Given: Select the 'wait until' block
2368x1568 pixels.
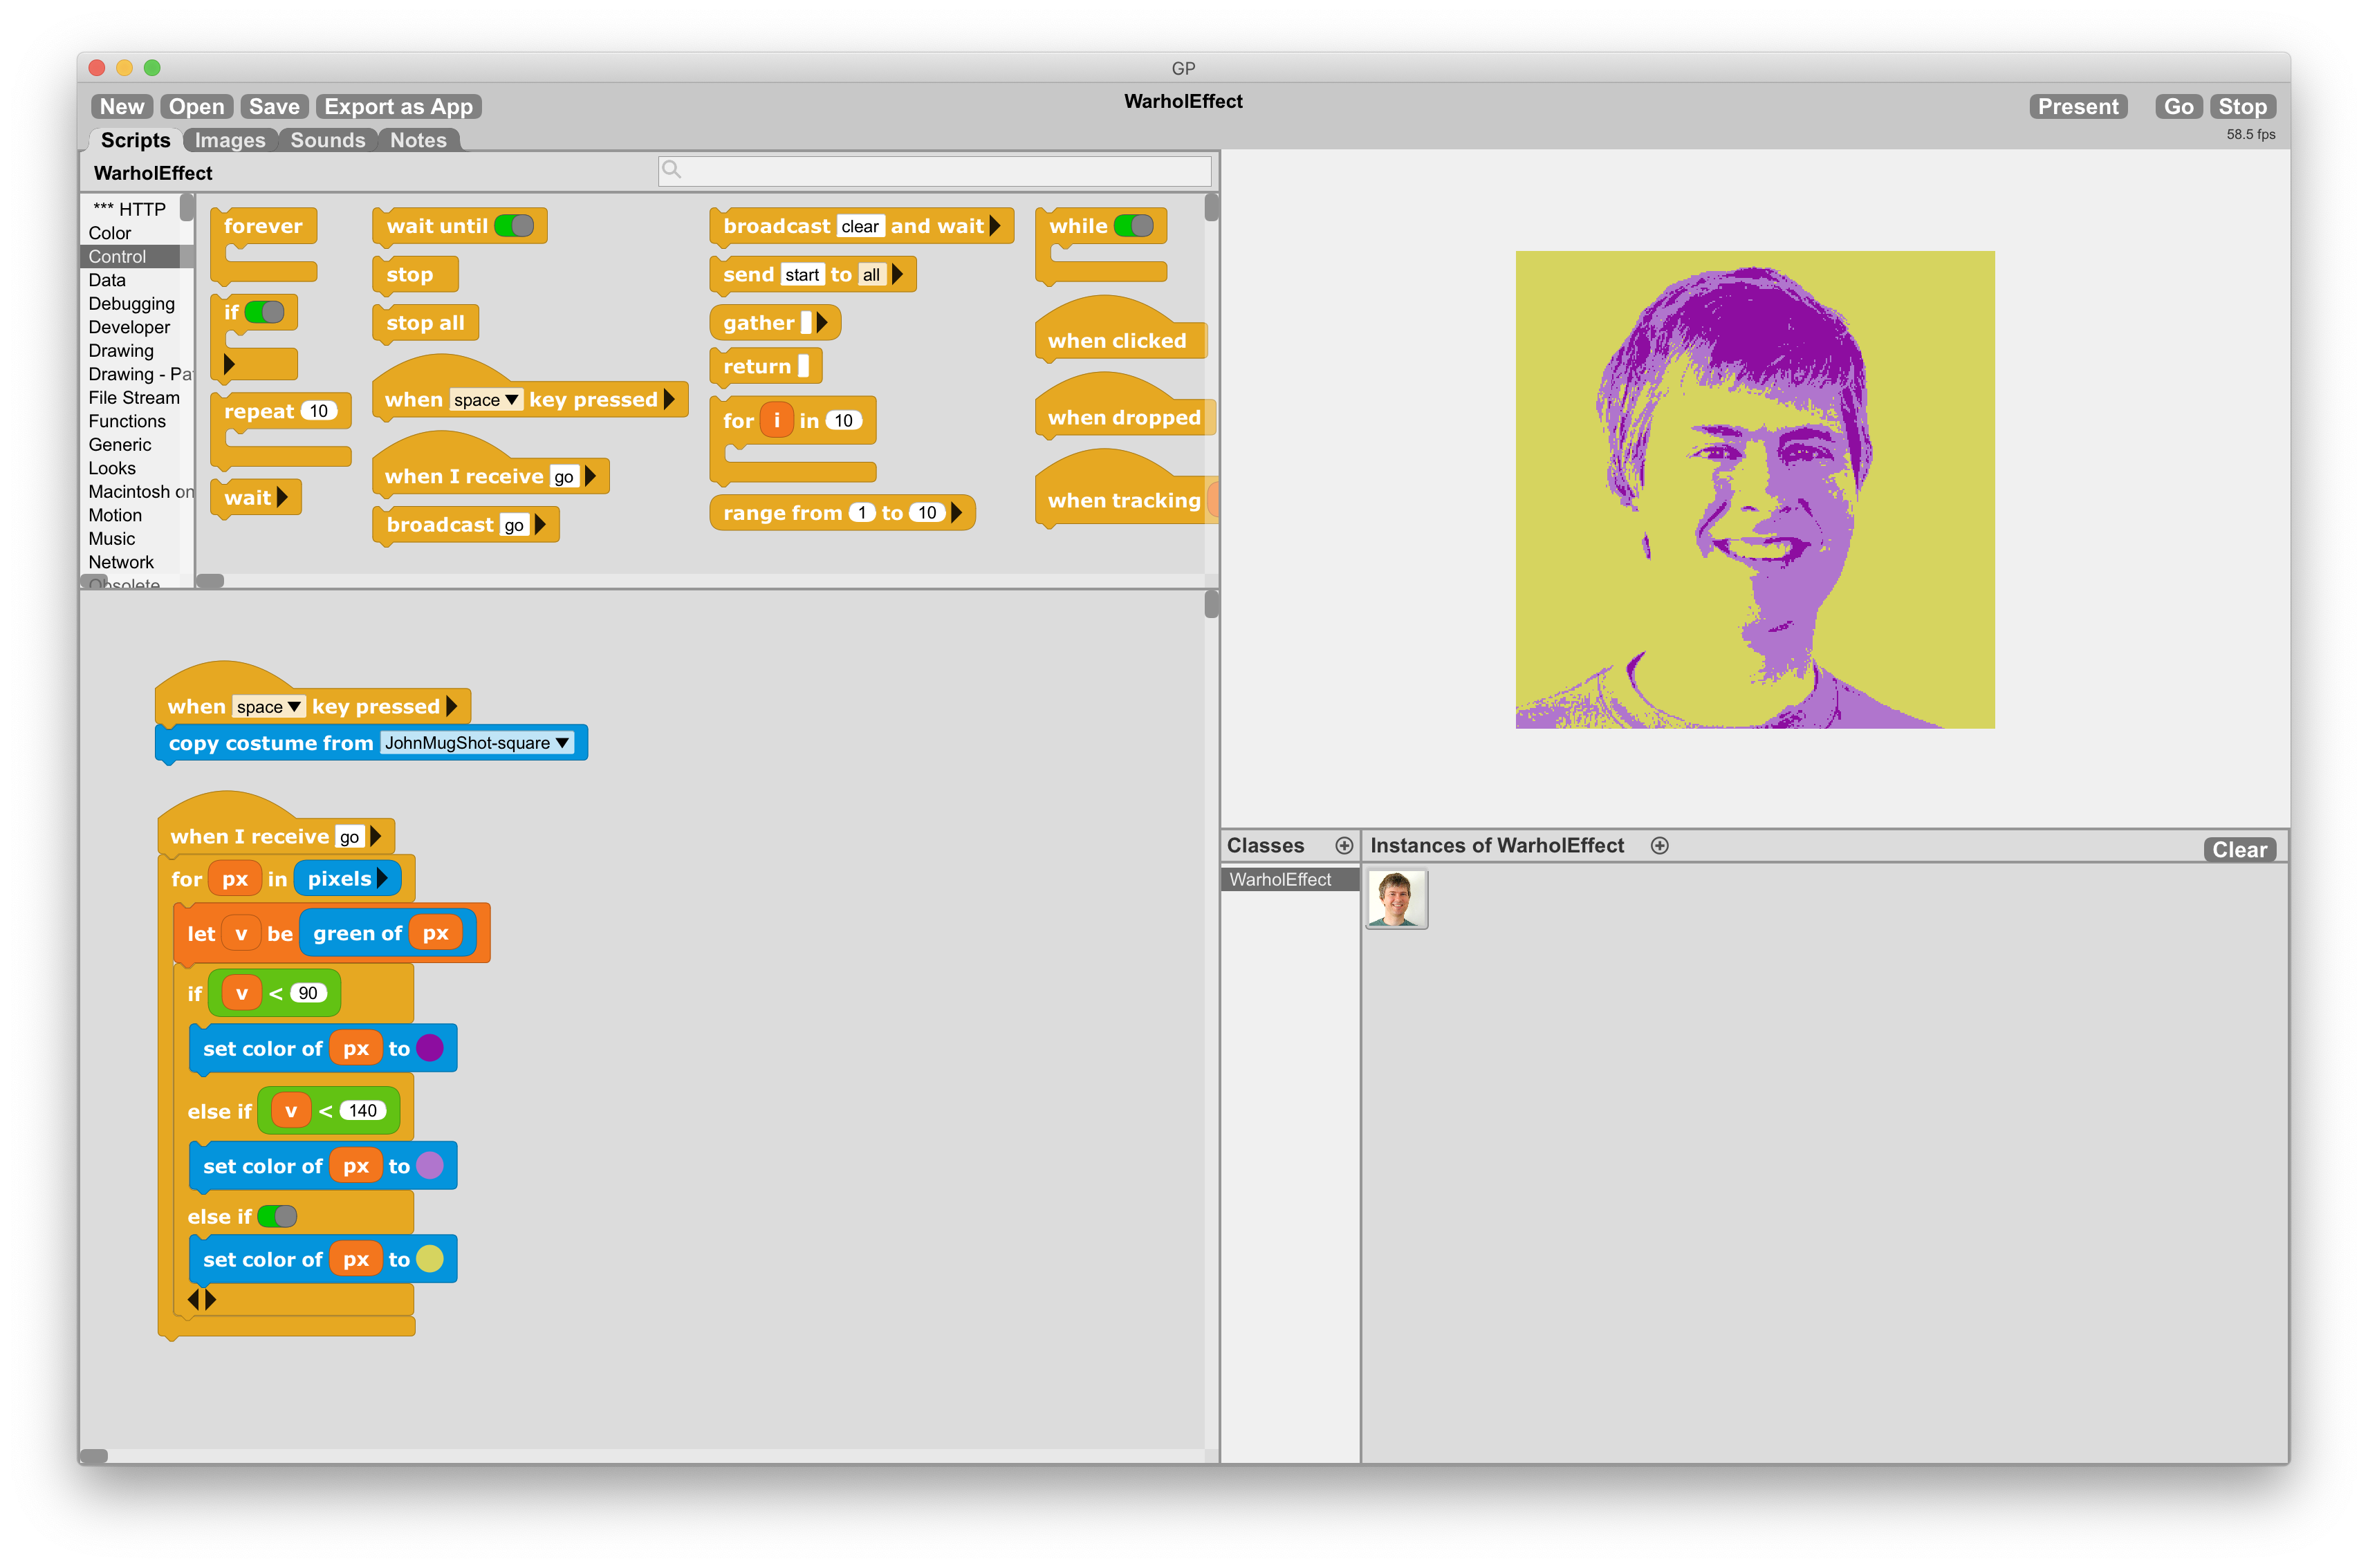Looking at the screenshot, I should pos(459,226).
